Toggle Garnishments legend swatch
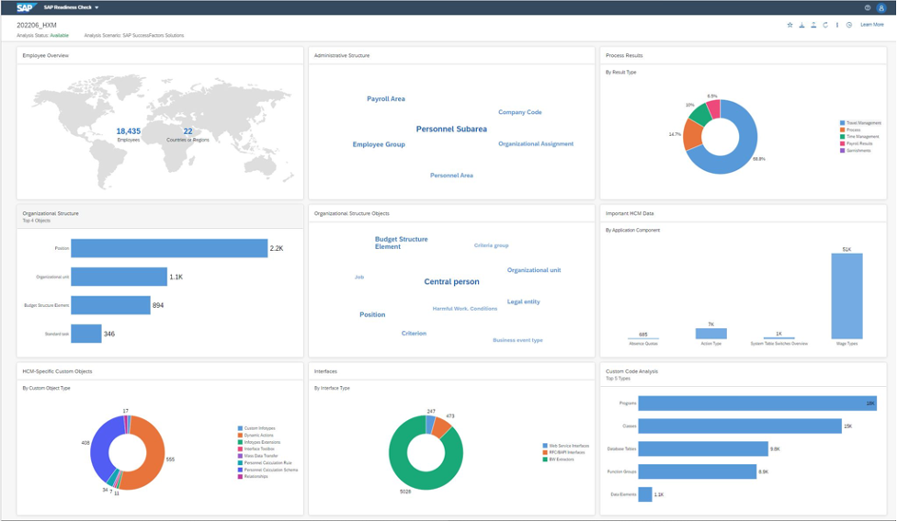Screen dimensions: 898x522 click(x=842, y=151)
